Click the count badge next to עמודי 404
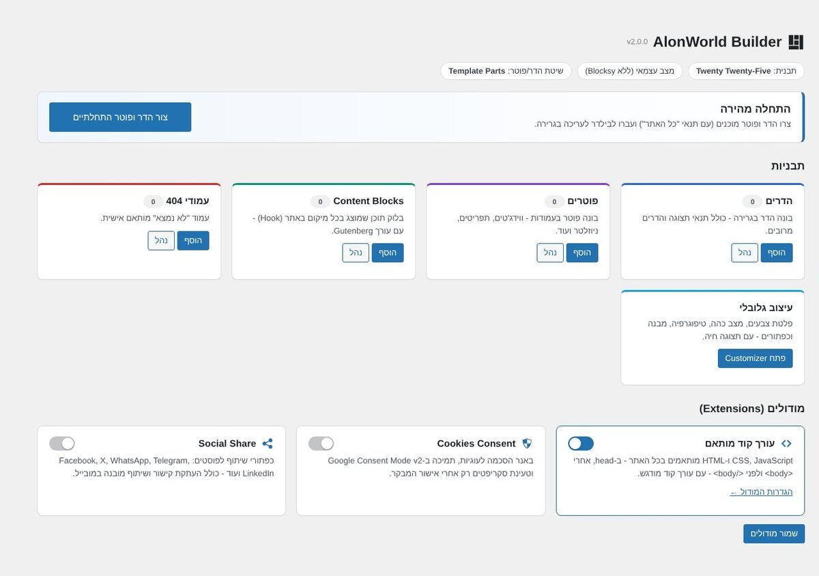Image resolution: width=819 pixels, height=576 pixels. (153, 202)
